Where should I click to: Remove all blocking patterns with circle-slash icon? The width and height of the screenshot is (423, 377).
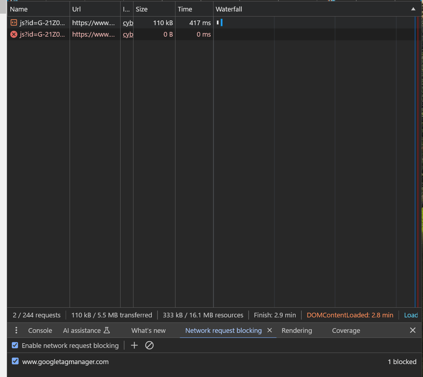click(149, 345)
